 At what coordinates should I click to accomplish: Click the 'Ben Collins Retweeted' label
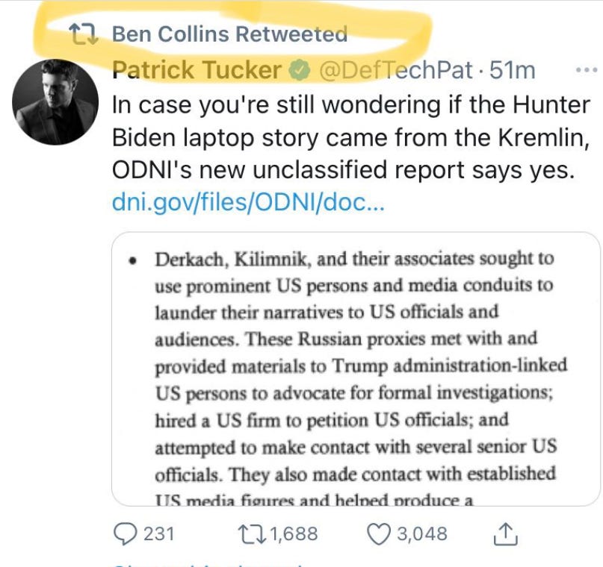point(229,34)
